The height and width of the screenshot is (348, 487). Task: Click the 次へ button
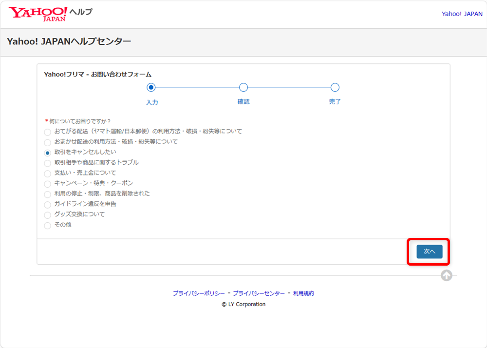(x=429, y=251)
